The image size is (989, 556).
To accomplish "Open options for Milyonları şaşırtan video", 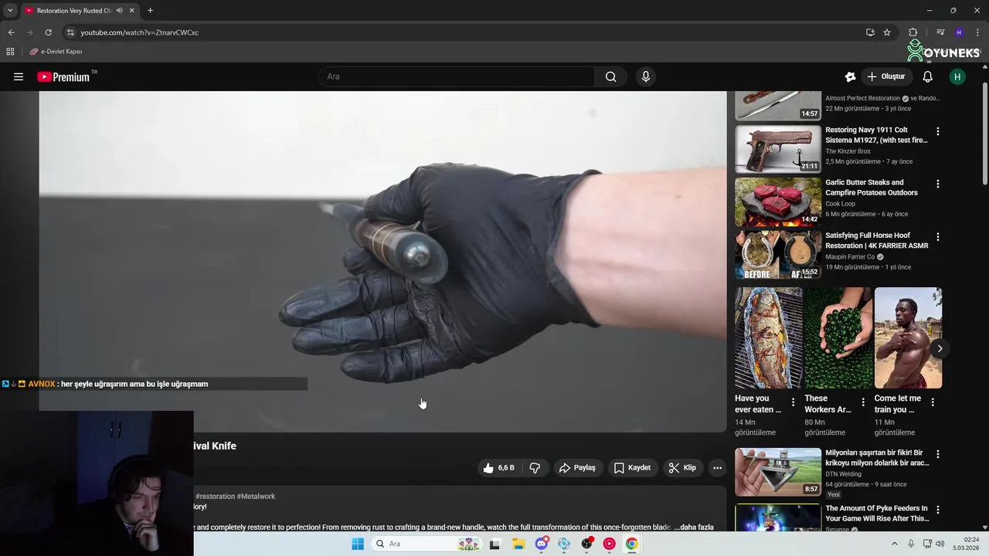I will pos(938,455).
